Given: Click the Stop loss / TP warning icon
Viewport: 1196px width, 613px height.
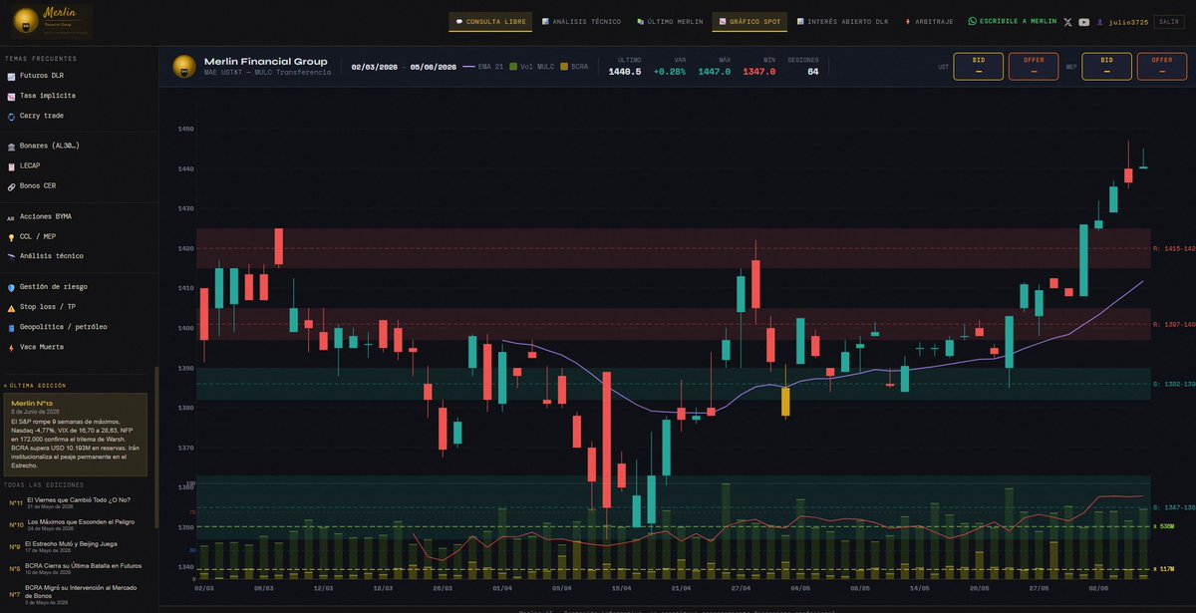Looking at the screenshot, I should pos(11,307).
